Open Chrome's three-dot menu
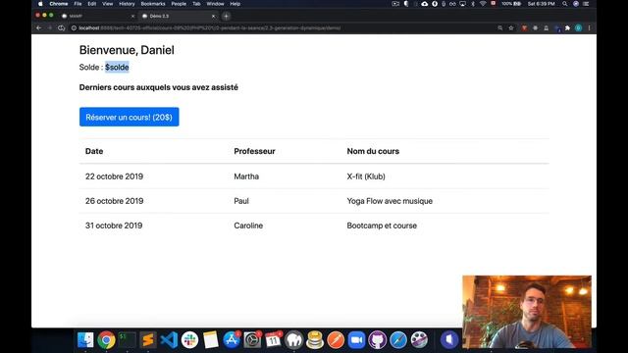 coord(589,28)
